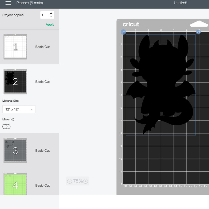The height and width of the screenshot is (209, 209).
Task: Click the cricut logo above the mat
Action: [131, 24]
